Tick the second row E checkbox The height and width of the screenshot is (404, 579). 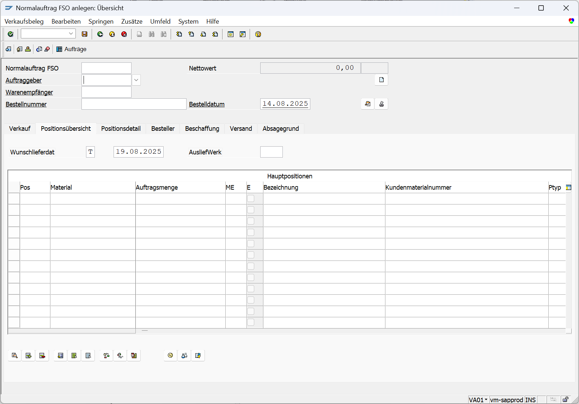(251, 210)
